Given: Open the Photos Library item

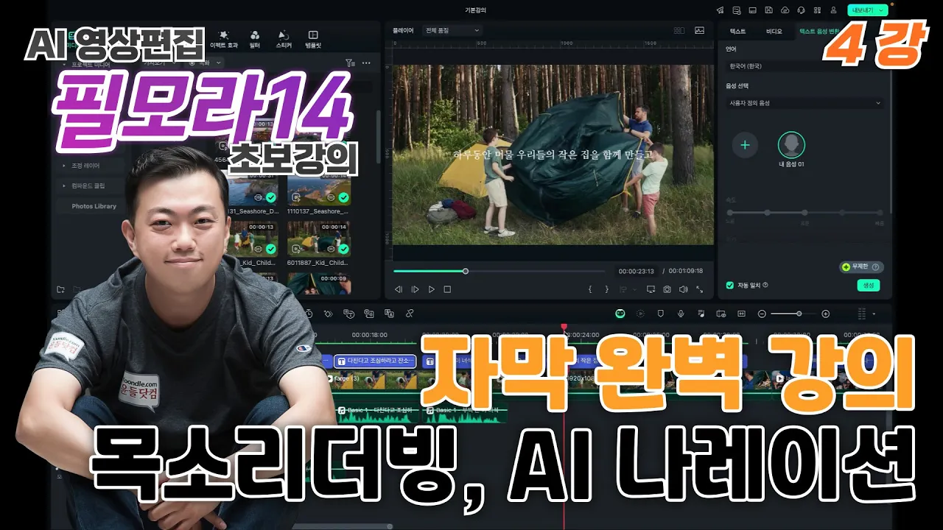Looking at the screenshot, I should (94, 206).
